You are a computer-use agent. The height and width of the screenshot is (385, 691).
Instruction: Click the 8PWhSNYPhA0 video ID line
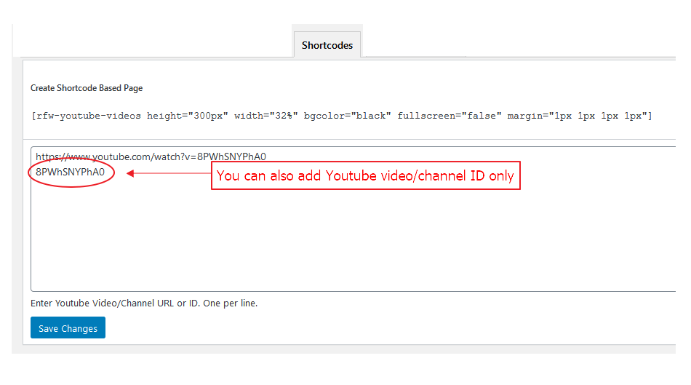click(x=70, y=172)
